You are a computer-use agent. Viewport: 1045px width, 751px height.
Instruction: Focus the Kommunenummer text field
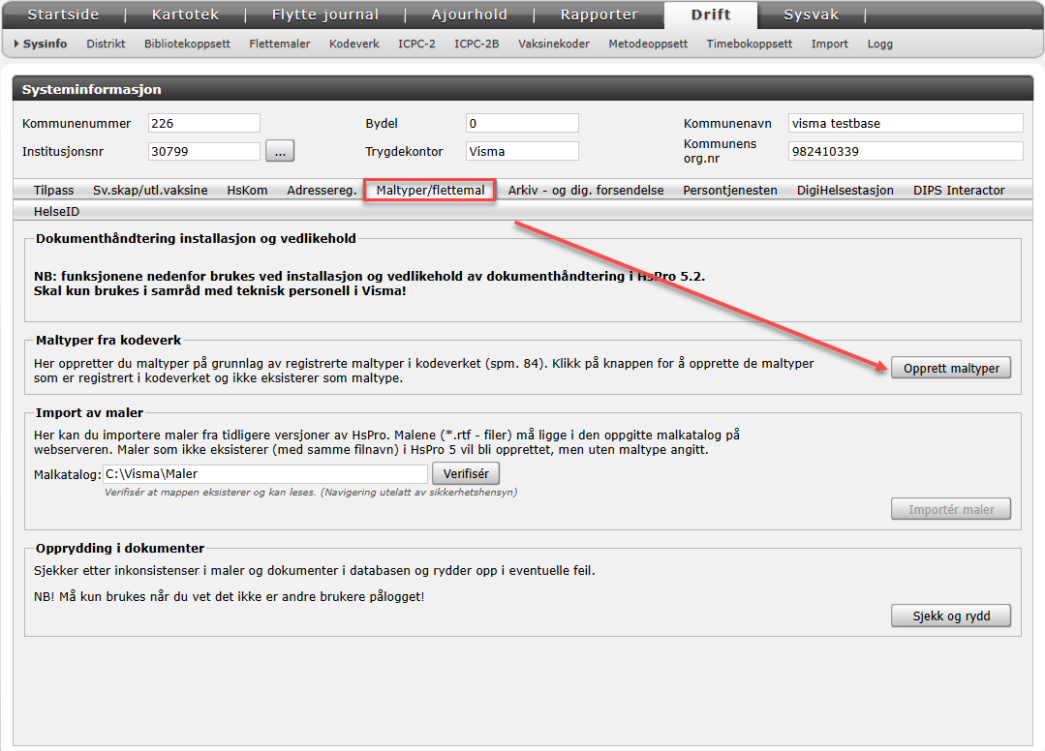point(203,123)
